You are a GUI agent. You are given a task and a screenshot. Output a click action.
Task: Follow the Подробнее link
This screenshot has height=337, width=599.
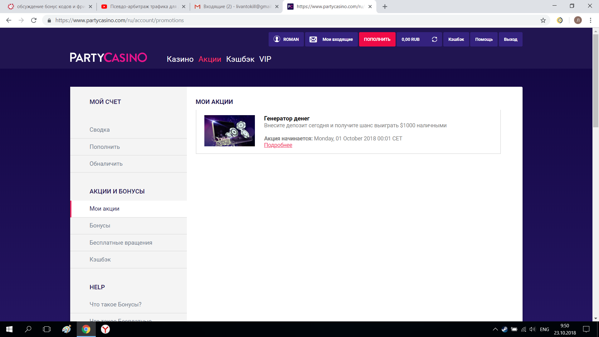pos(278,145)
